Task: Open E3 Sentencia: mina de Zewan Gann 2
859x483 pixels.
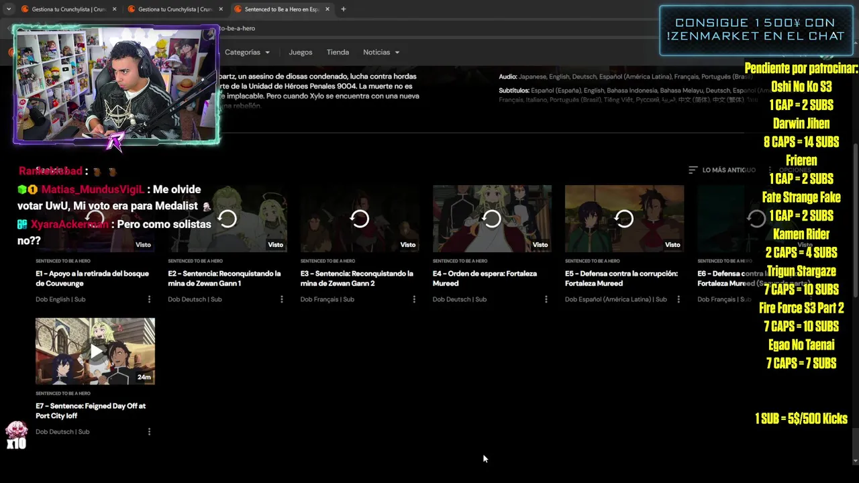Action: 356,278
